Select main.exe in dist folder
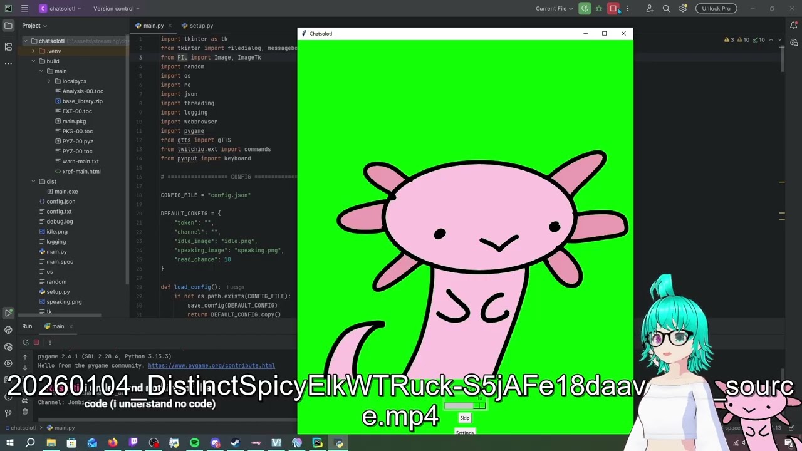The height and width of the screenshot is (451, 802). (62, 192)
